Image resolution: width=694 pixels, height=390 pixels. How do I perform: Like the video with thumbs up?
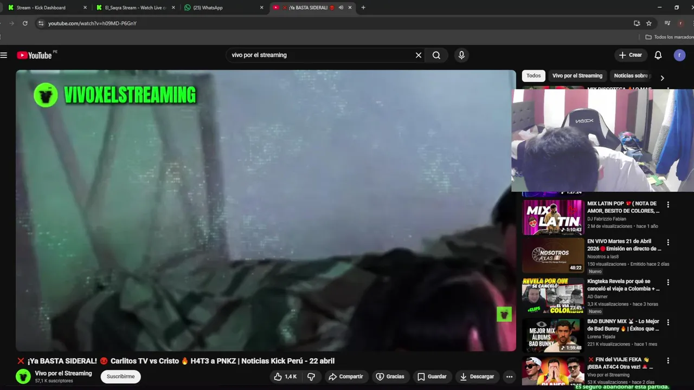click(286, 376)
